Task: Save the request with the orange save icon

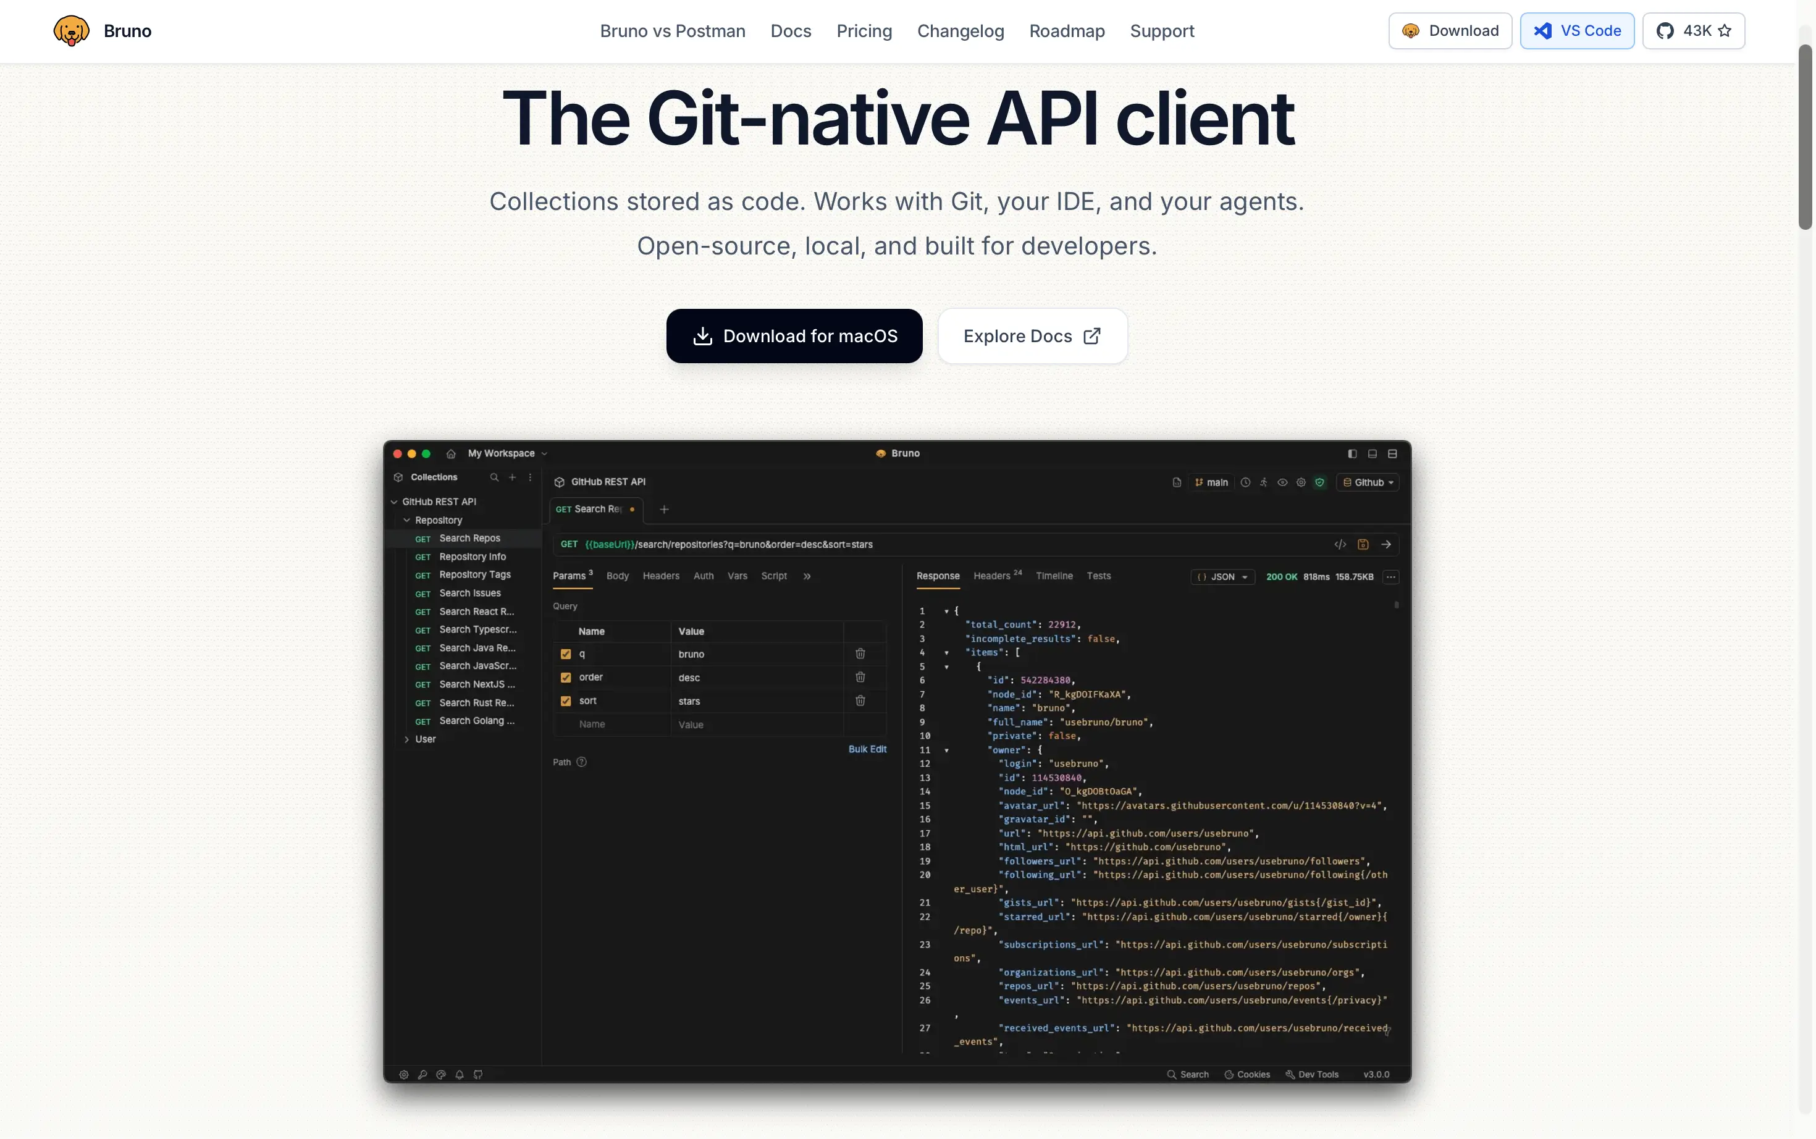Action: pos(1363,545)
